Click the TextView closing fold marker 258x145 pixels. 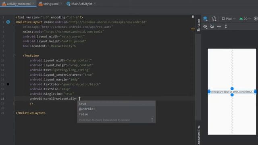click(x=14, y=104)
